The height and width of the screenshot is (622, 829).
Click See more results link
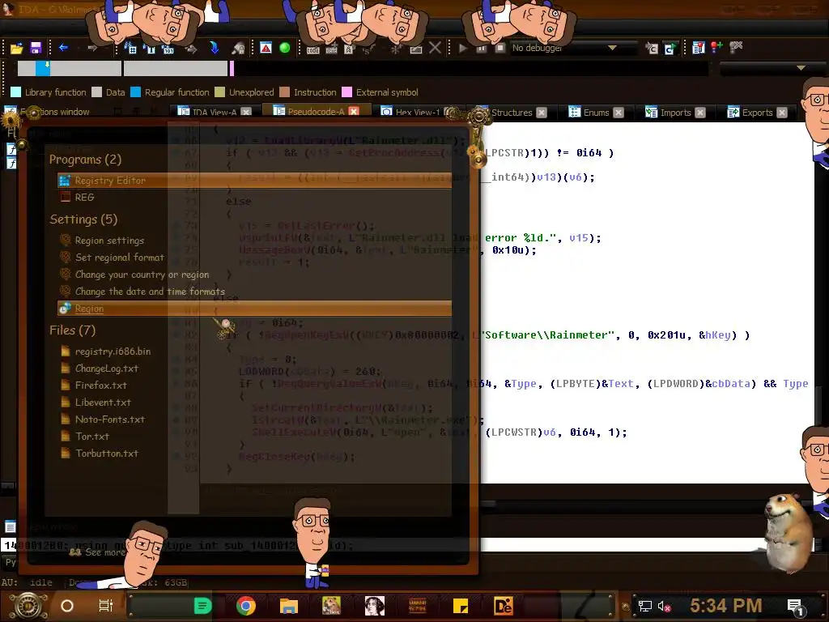pyautogui.click(x=97, y=552)
